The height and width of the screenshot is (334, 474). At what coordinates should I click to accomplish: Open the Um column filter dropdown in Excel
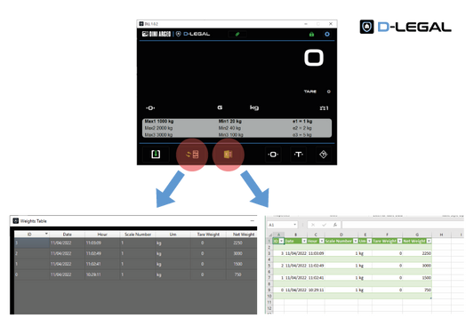(369, 241)
